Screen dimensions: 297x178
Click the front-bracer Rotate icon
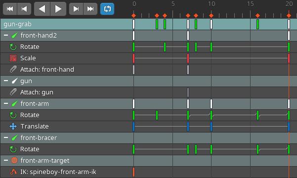pyautogui.click(x=13, y=149)
